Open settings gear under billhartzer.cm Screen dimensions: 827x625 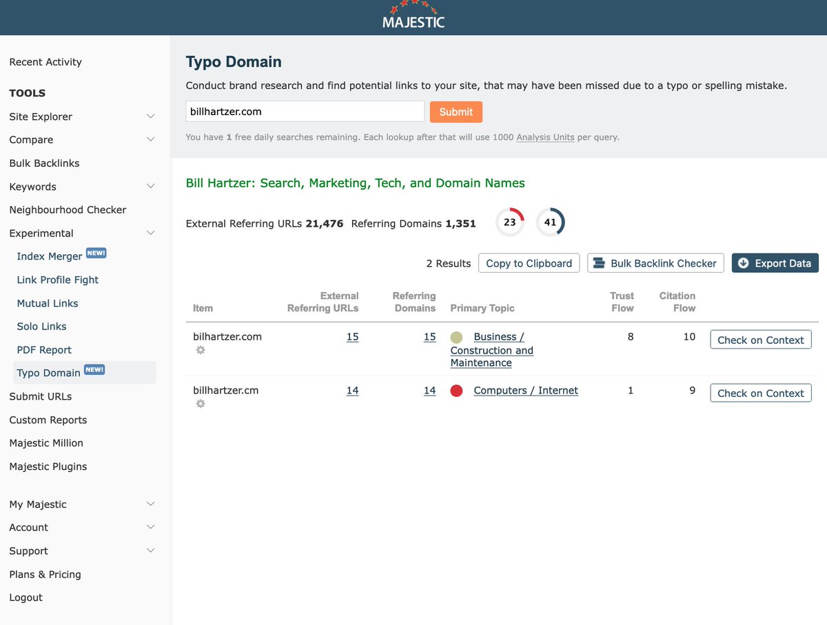(200, 404)
